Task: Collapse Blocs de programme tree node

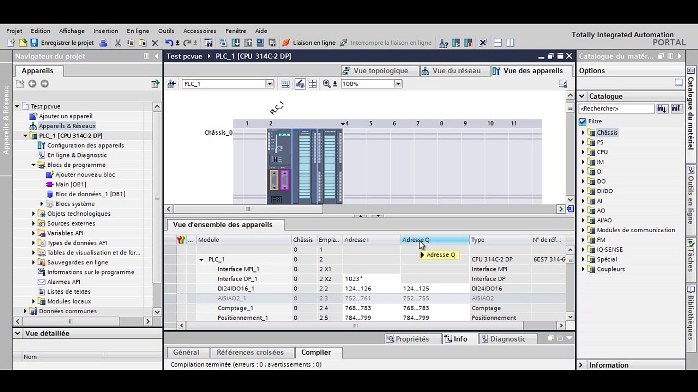Action: [x=33, y=165]
